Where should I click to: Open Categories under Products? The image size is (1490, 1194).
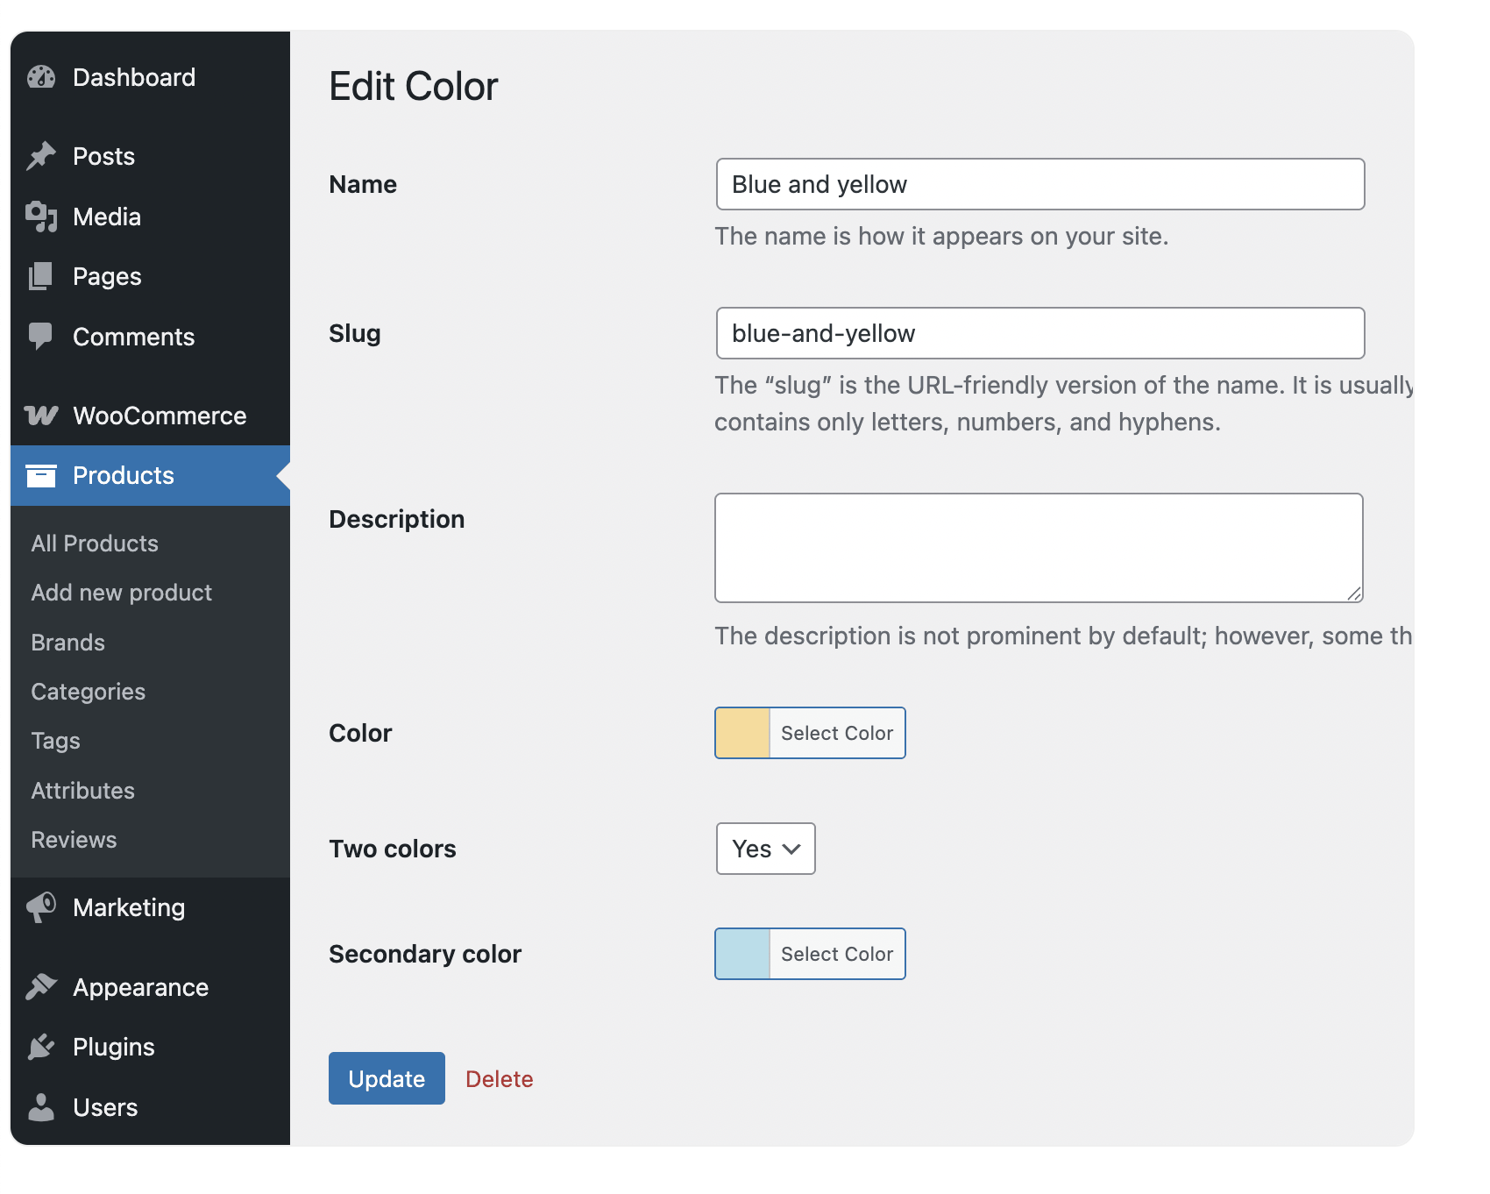(89, 692)
